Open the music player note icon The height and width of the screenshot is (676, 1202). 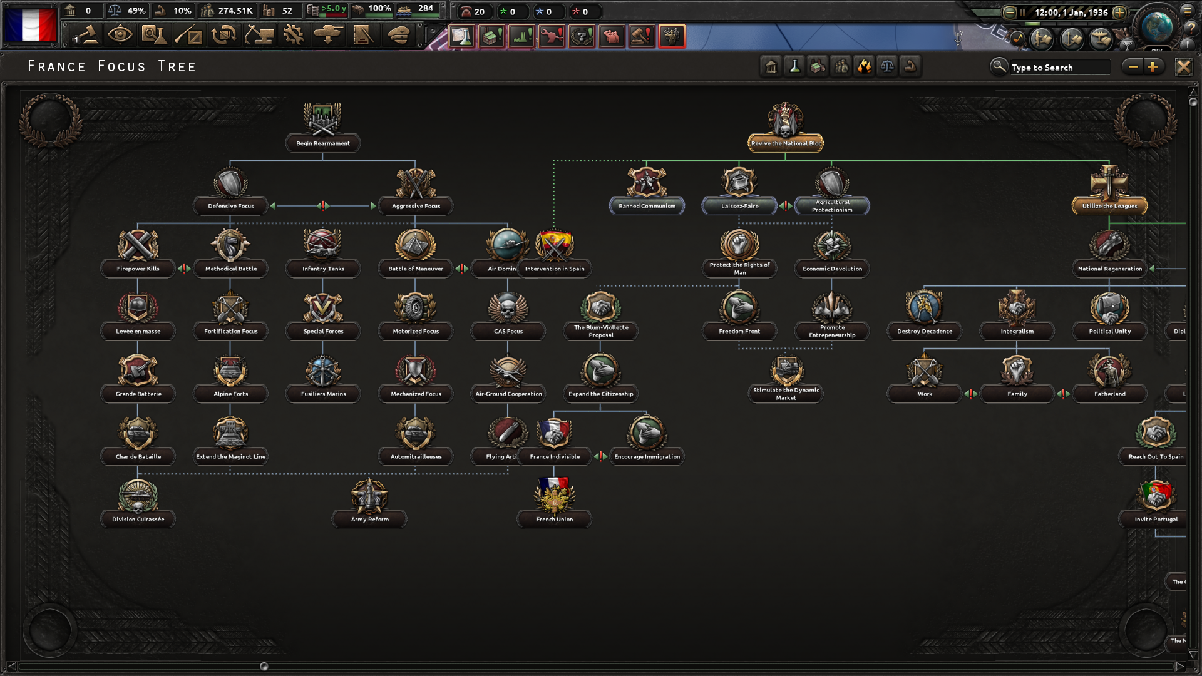tap(1018, 39)
